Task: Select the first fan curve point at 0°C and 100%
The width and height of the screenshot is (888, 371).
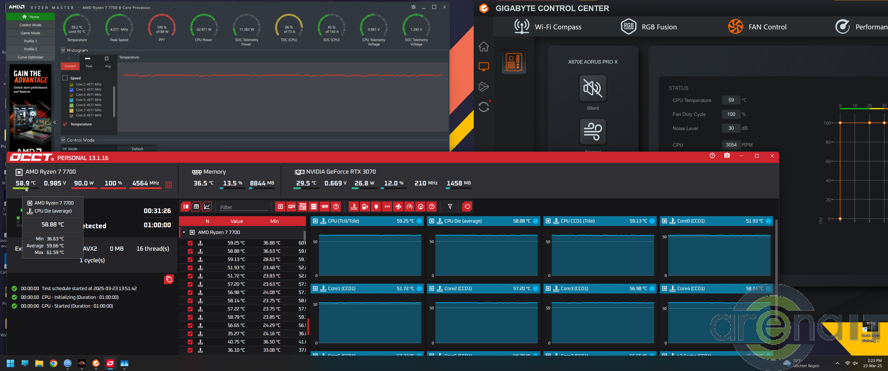Action: pos(840,123)
